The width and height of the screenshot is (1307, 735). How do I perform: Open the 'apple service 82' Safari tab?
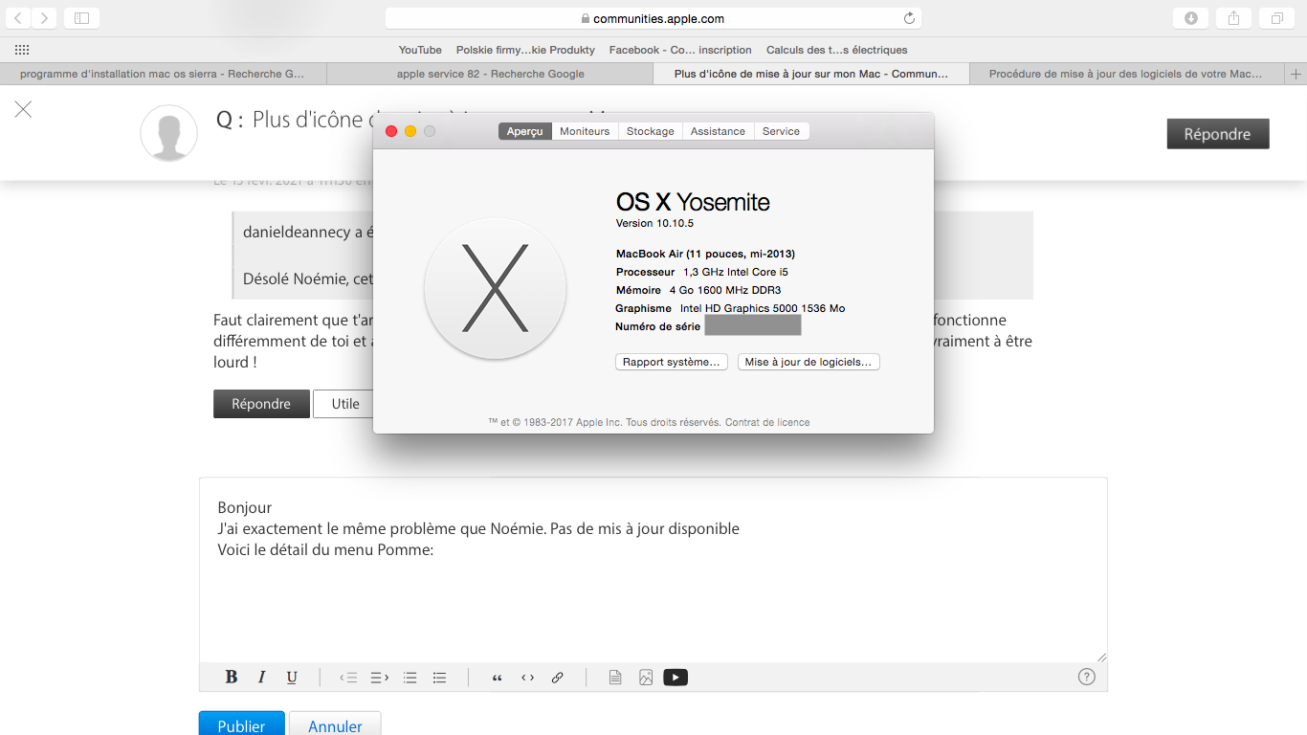coord(490,74)
